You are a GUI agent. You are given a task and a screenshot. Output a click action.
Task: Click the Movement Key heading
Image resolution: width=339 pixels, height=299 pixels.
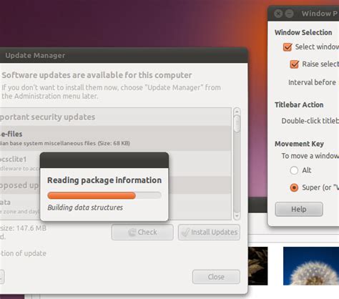tap(299, 144)
